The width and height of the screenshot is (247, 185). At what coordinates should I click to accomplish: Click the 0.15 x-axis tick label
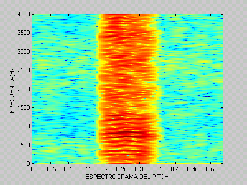(86, 169)
